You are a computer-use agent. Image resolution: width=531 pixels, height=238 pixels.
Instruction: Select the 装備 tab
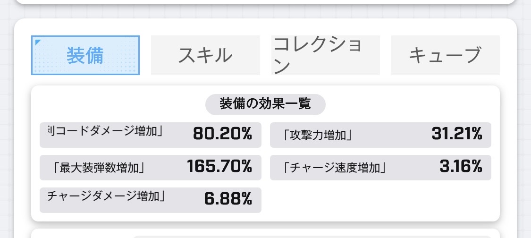(x=85, y=55)
